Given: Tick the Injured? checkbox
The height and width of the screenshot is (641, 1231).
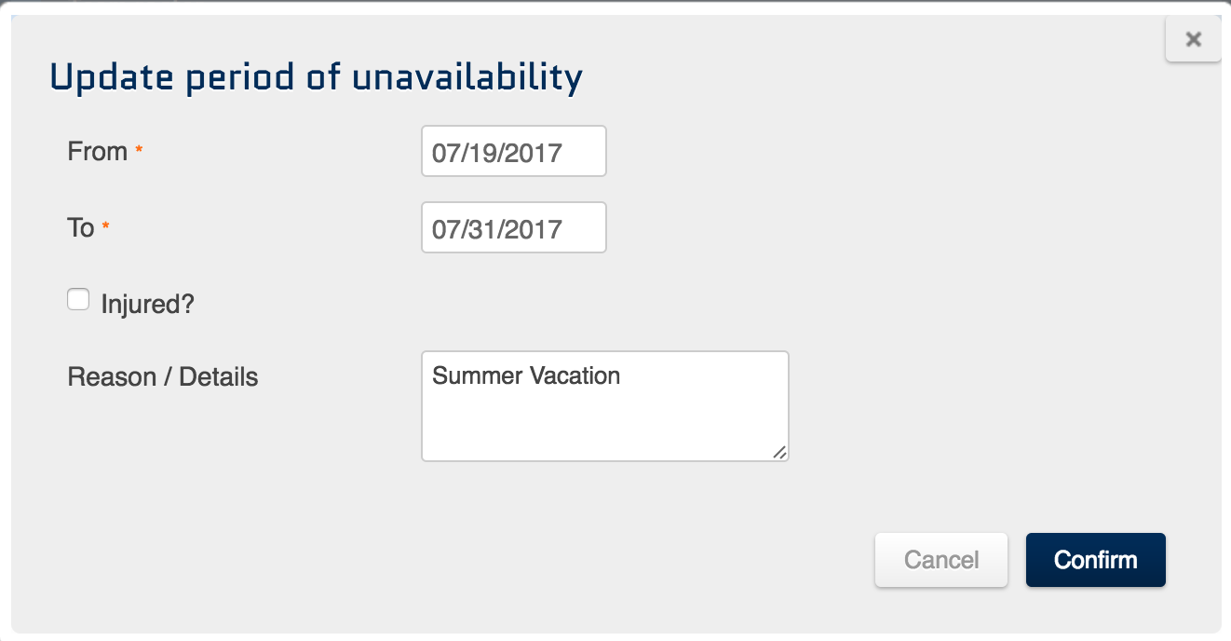Looking at the screenshot, I should point(78,300).
